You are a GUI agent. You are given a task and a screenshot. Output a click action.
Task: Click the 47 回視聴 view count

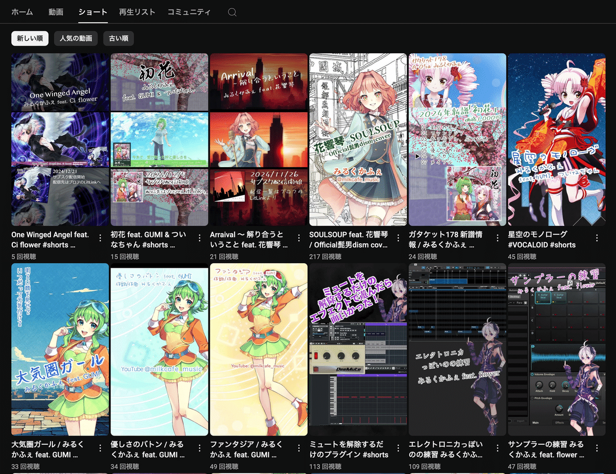click(x=522, y=466)
